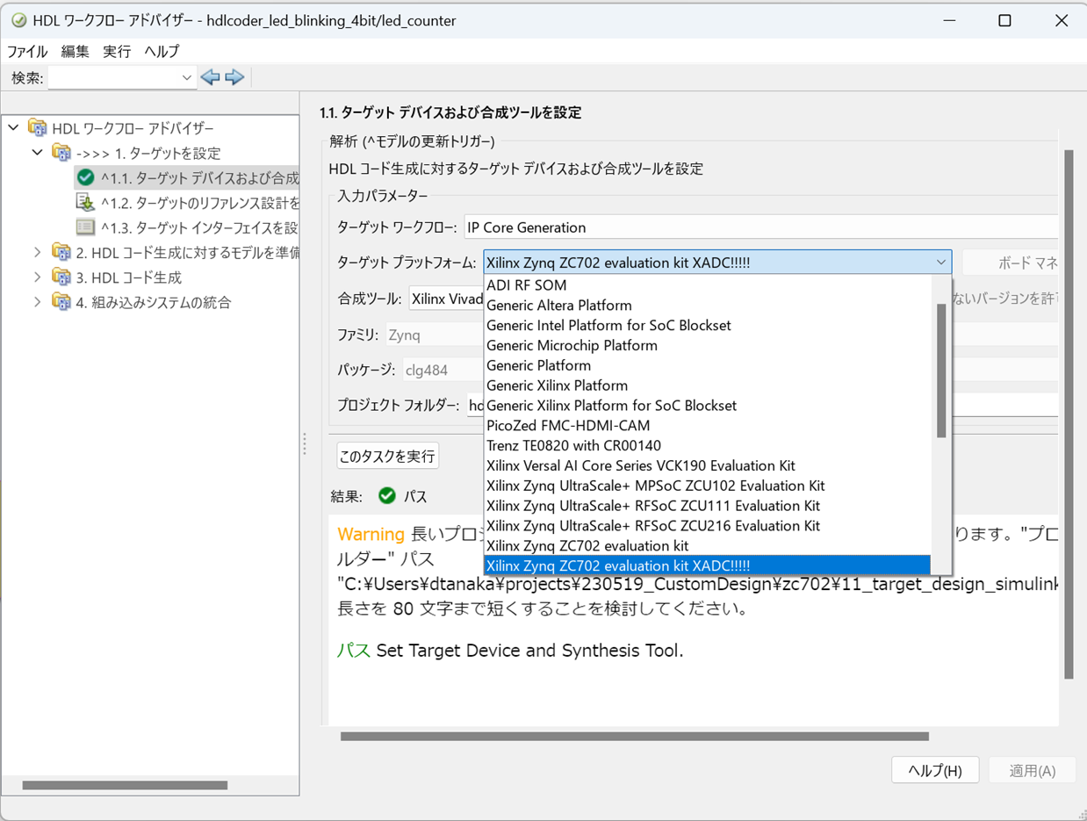Expand the 3. HDL コード生成 node
The width and height of the screenshot is (1087, 821).
point(37,277)
